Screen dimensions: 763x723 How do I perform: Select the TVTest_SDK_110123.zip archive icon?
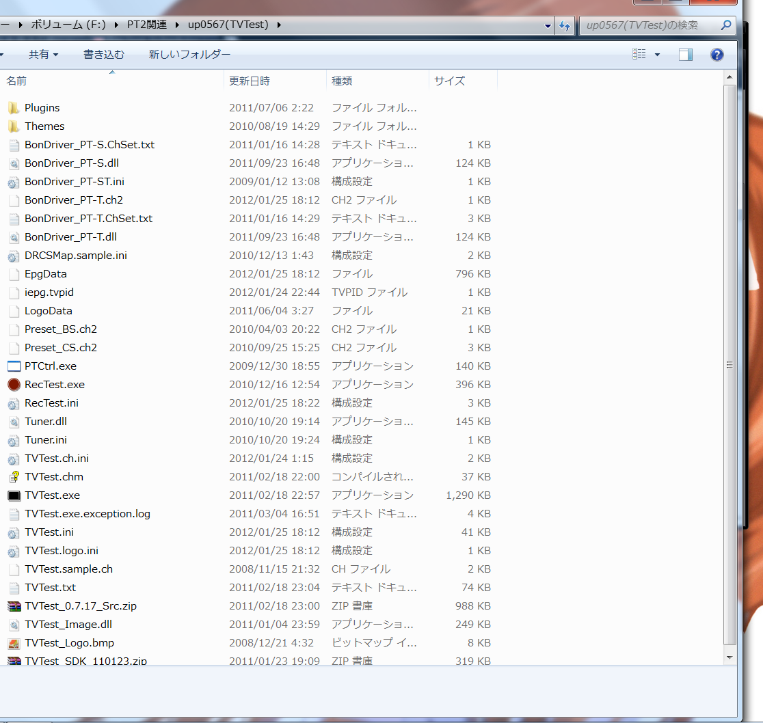pos(14,661)
